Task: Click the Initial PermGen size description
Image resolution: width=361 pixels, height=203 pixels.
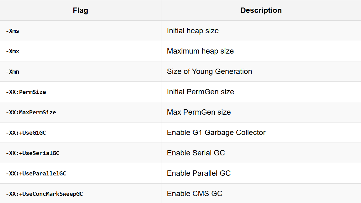Action: (201, 92)
